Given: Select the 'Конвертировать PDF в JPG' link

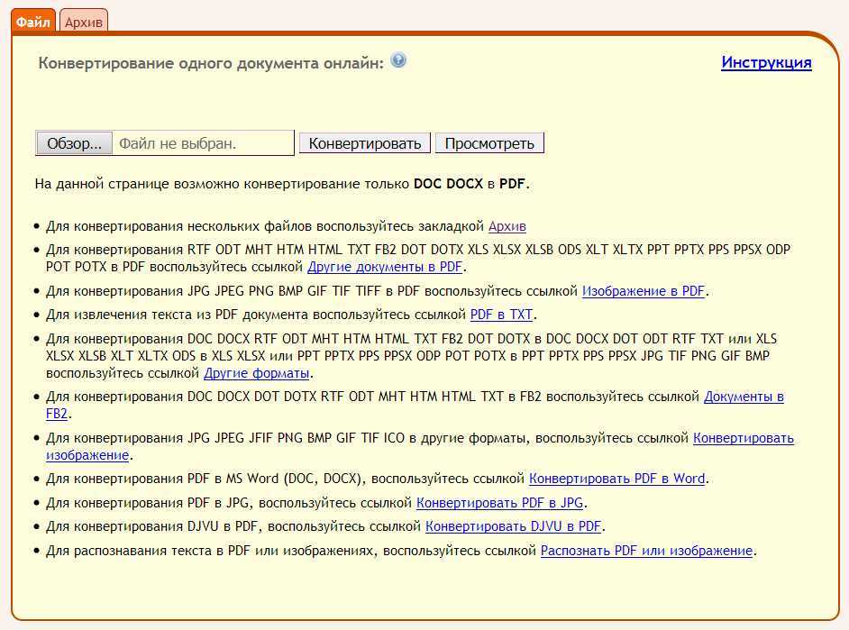Looking at the screenshot, I should [x=500, y=503].
